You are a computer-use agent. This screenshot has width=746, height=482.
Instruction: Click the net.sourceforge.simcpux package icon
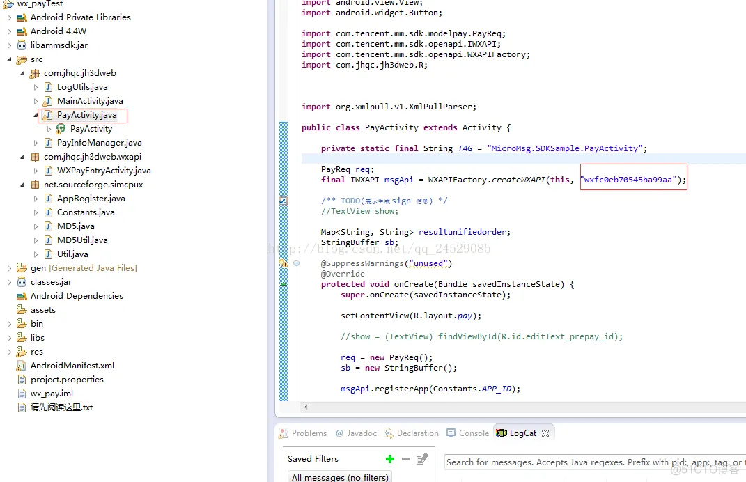click(35, 185)
